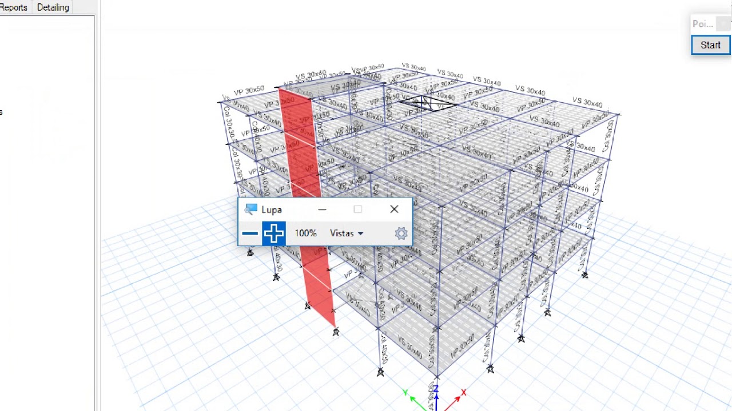Switch to the Reports tab
Image resolution: width=732 pixels, height=411 pixels.
point(13,7)
